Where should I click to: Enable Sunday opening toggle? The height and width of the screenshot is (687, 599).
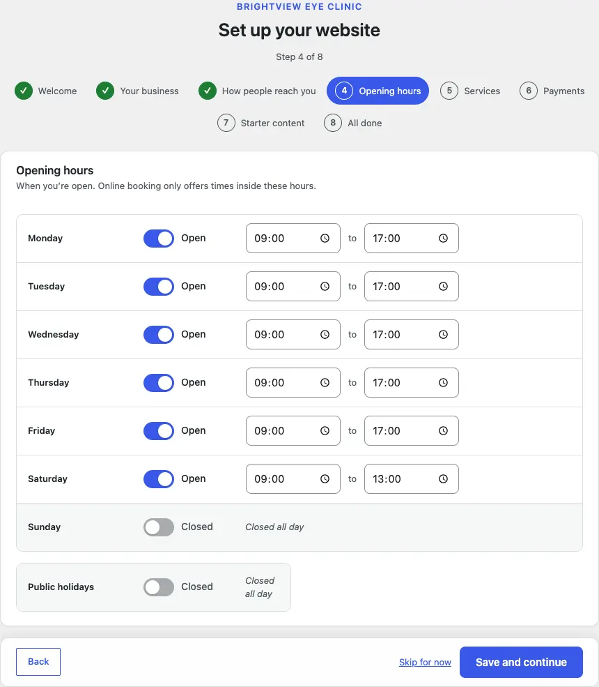158,527
